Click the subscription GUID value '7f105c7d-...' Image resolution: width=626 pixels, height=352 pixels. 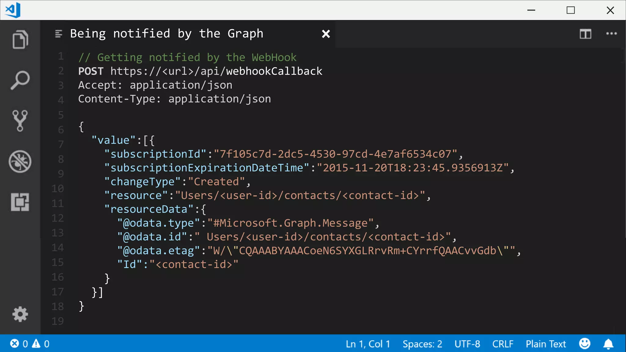point(335,154)
